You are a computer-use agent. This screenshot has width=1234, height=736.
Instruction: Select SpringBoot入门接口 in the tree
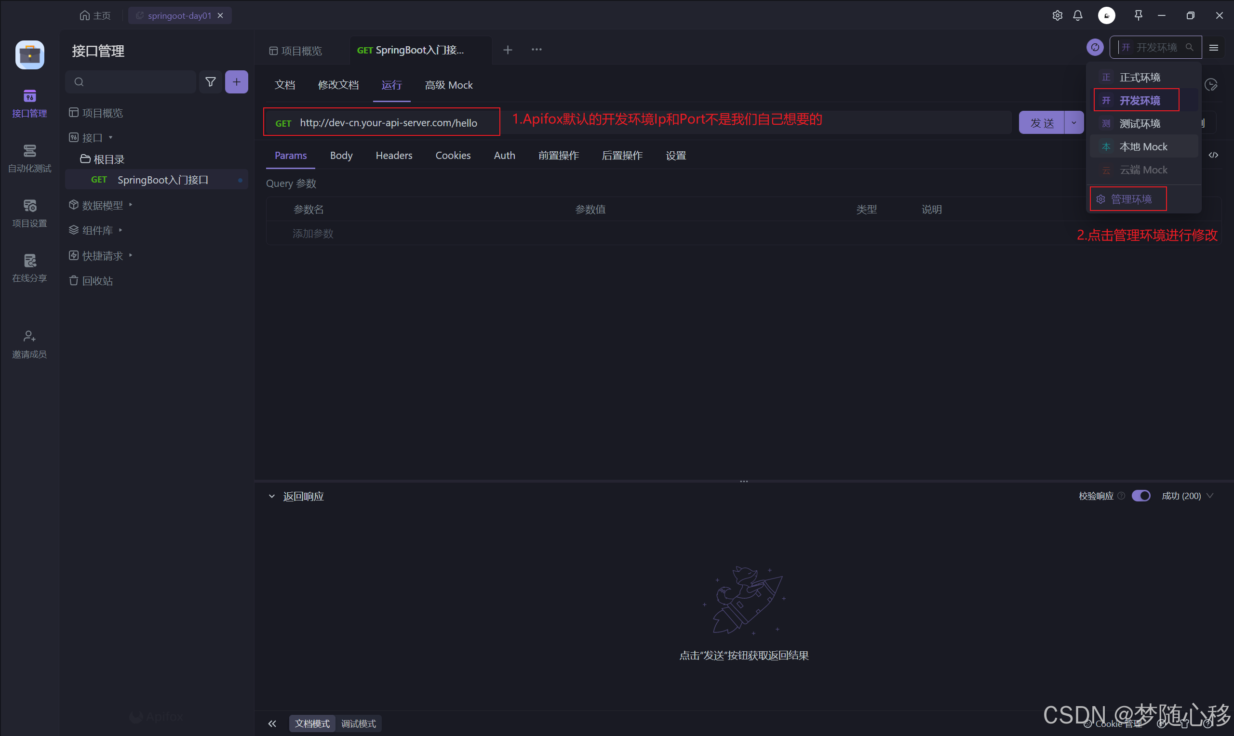point(163,180)
